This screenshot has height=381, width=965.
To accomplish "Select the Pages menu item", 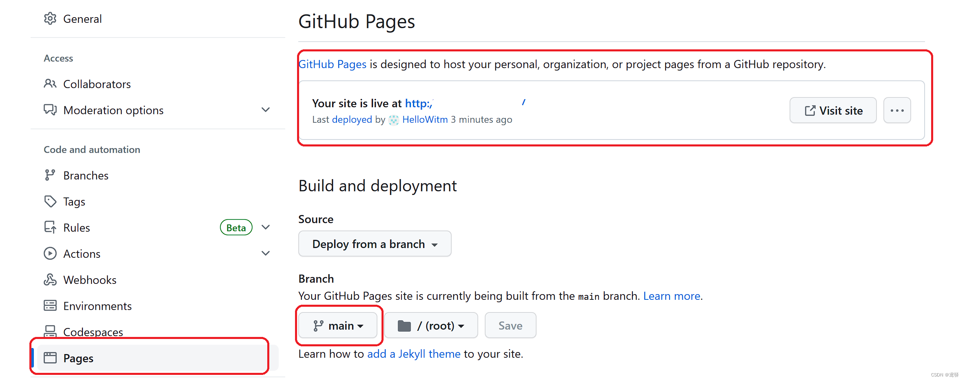I will (158, 358).
